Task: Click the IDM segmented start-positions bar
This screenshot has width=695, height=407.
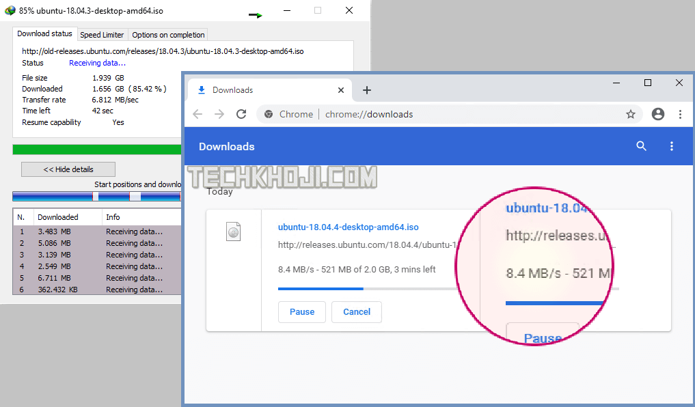Action: [x=96, y=197]
